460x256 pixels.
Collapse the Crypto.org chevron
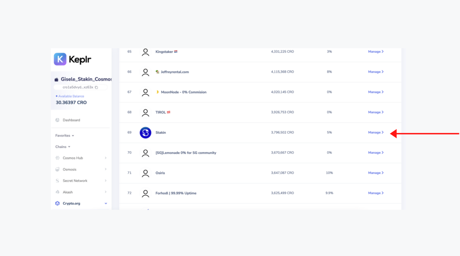click(x=106, y=203)
